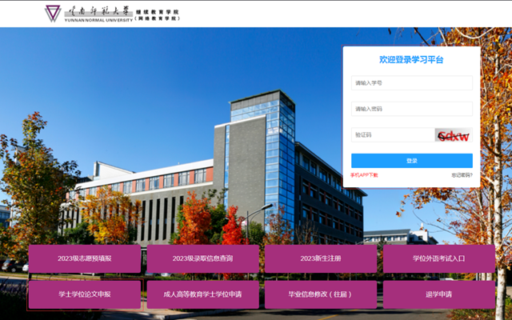Click the 忘记密码? link
Image resolution: width=512 pixels, height=320 pixels.
tap(462, 175)
